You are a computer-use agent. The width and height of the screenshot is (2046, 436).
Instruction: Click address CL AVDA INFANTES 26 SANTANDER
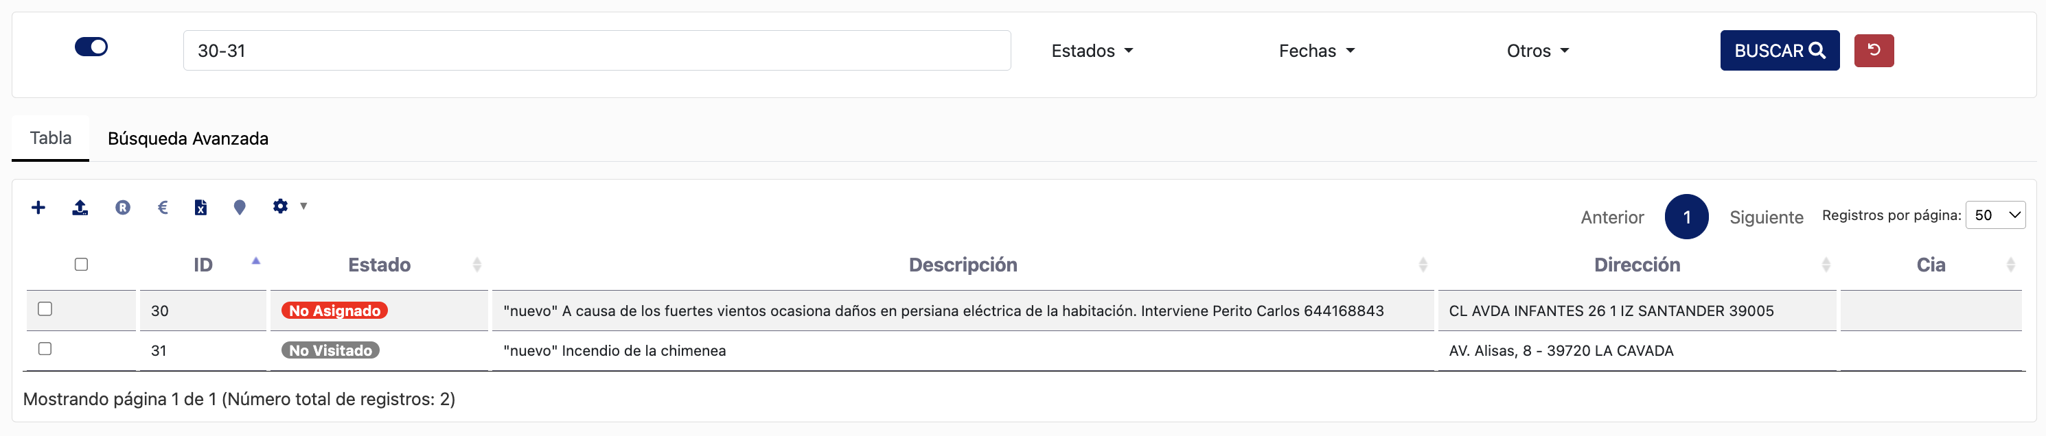tap(1611, 311)
